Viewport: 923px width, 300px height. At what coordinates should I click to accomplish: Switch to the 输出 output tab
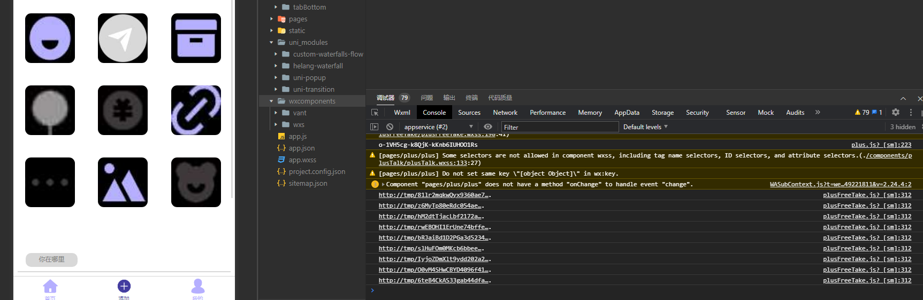[x=449, y=98]
